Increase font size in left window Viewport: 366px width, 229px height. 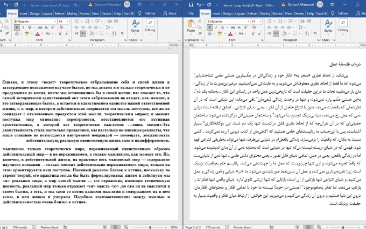[60, 33]
